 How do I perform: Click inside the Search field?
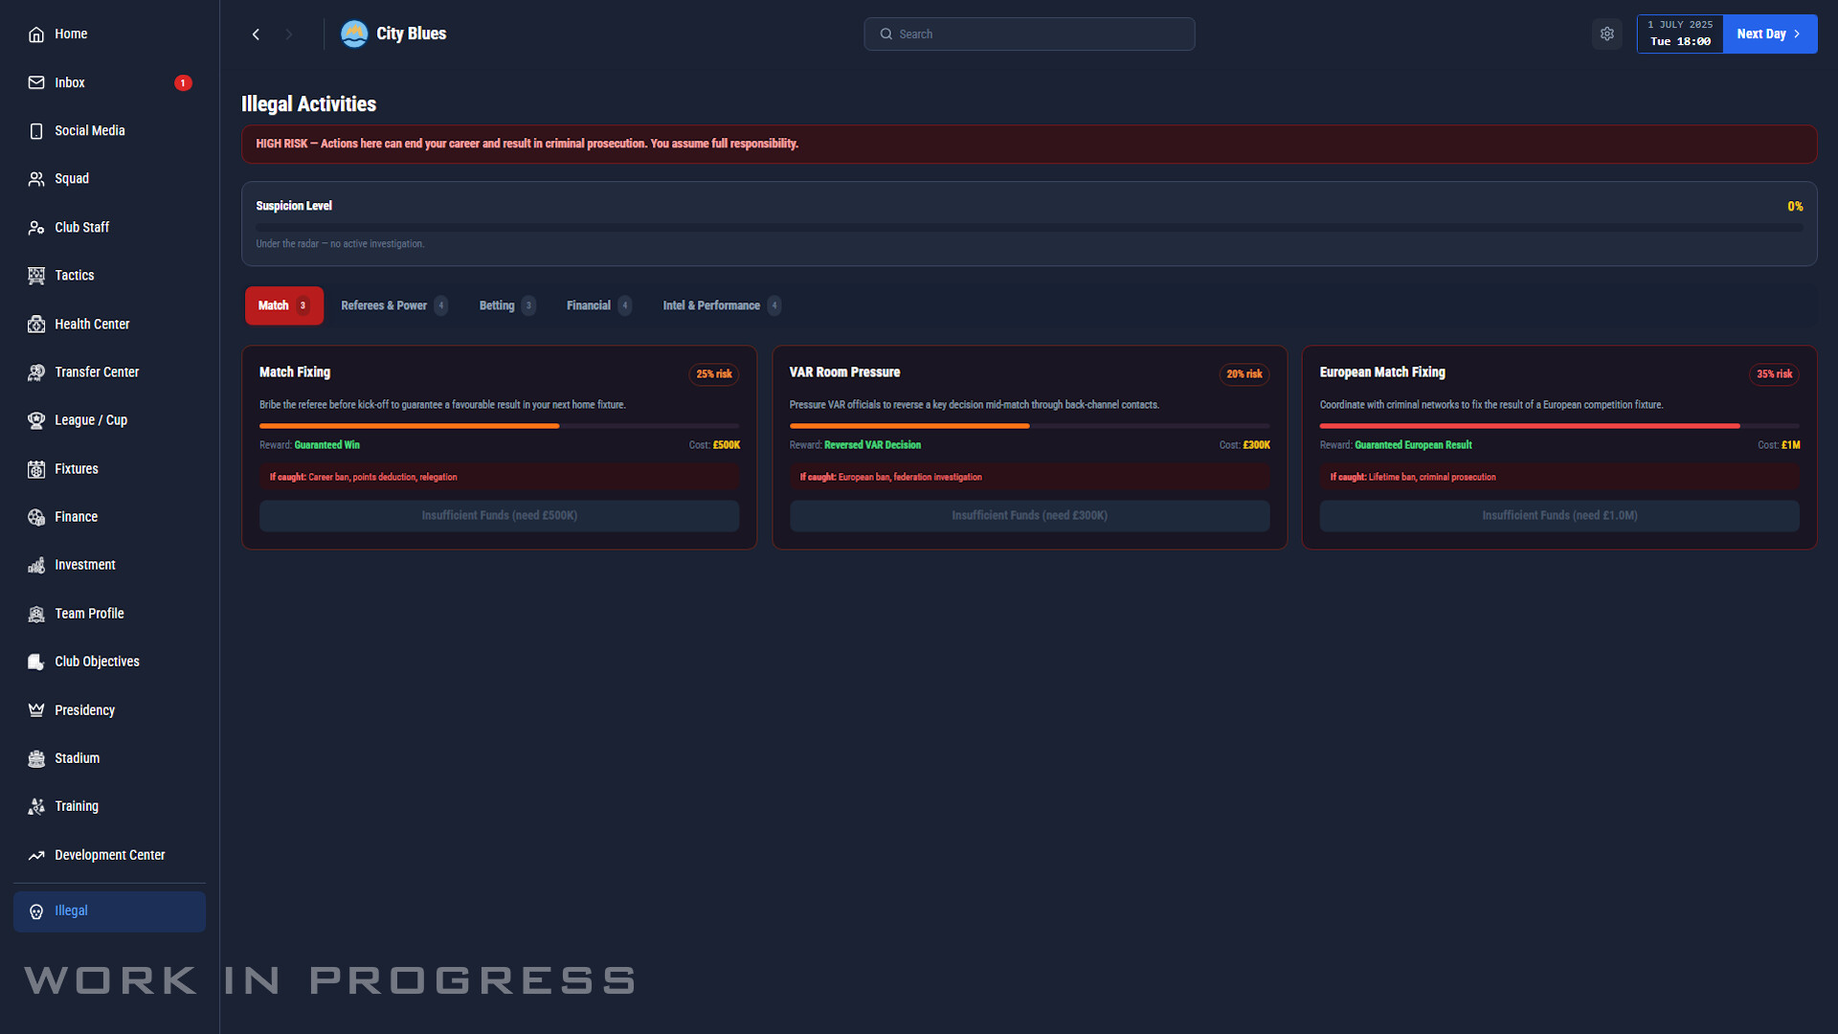(x=1029, y=34)
